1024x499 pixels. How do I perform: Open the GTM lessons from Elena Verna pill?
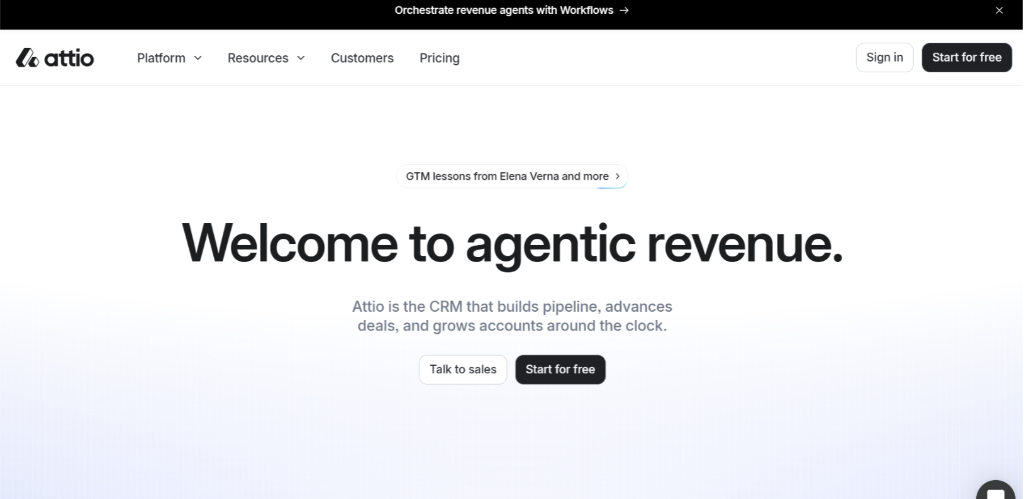[x=512, y=176]
